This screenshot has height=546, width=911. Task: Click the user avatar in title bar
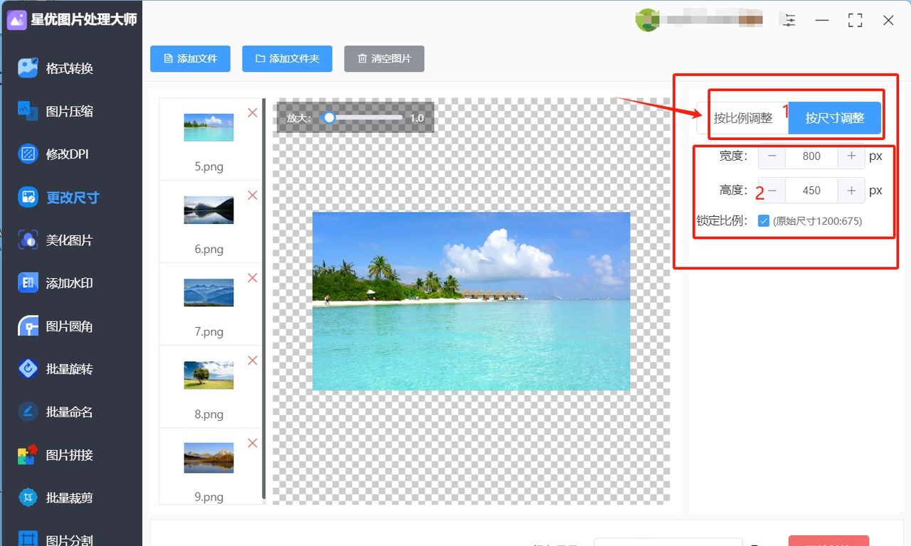click(x=647, y=20)
